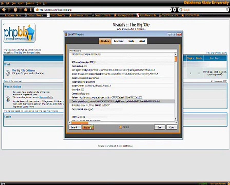Select the Accept-Charset header row
This screenshot has height=185, width=230.
pyautogui.click(x=122, y=86)
